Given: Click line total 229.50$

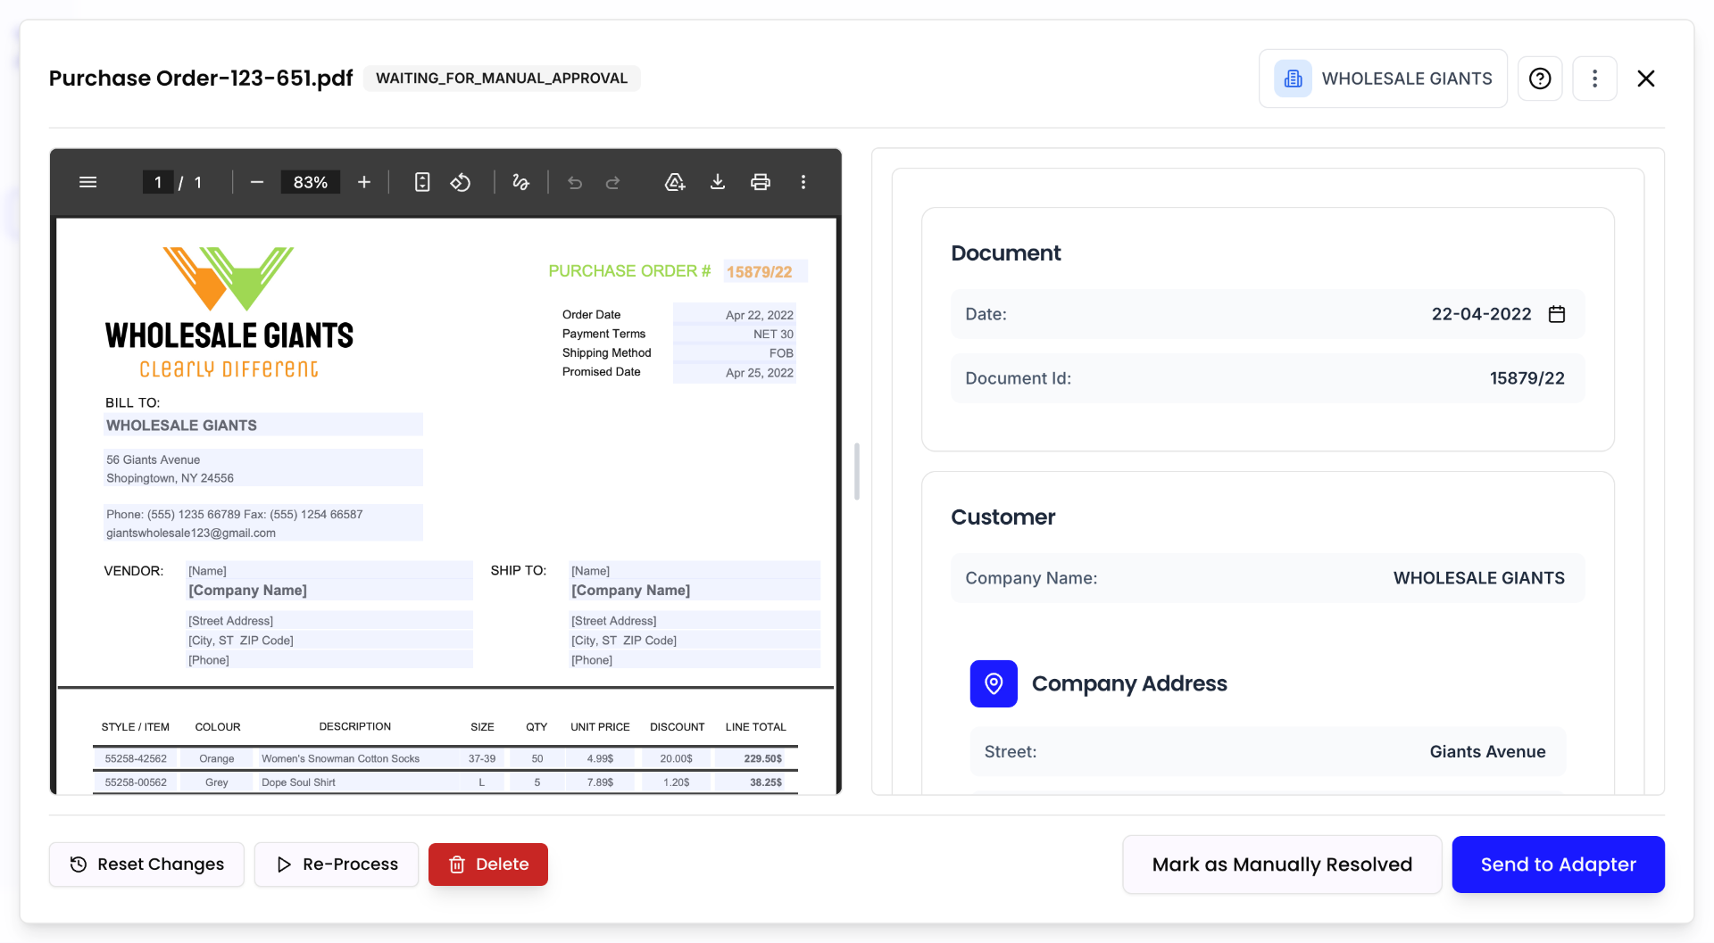Looking at the screenshot, I should pyautogui.click(x=763, y=759).
